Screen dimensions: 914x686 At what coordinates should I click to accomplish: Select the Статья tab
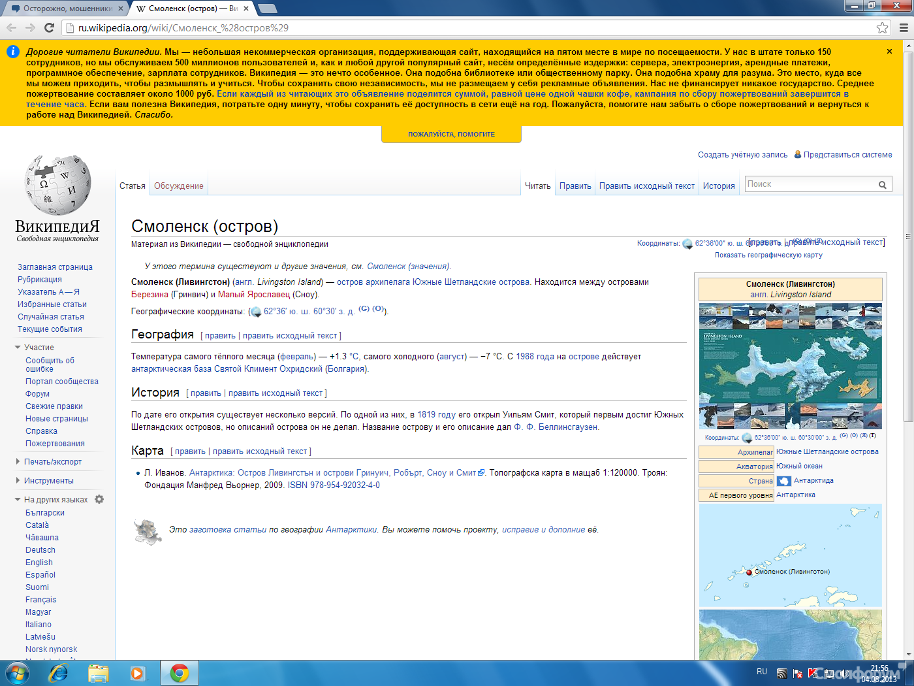coord(133,186)
